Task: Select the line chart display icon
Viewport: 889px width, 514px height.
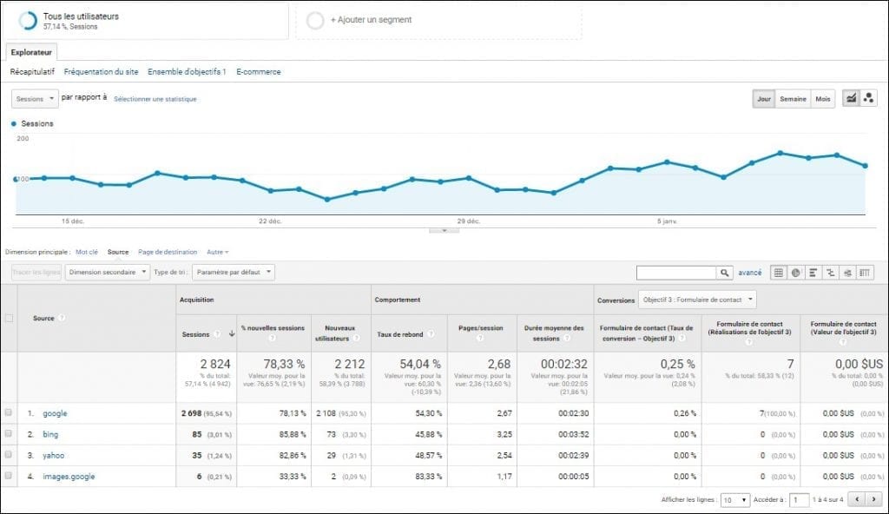Action: pos(851,98)
